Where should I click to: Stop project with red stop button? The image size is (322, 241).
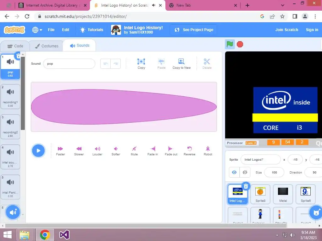(x=240, y=44)
